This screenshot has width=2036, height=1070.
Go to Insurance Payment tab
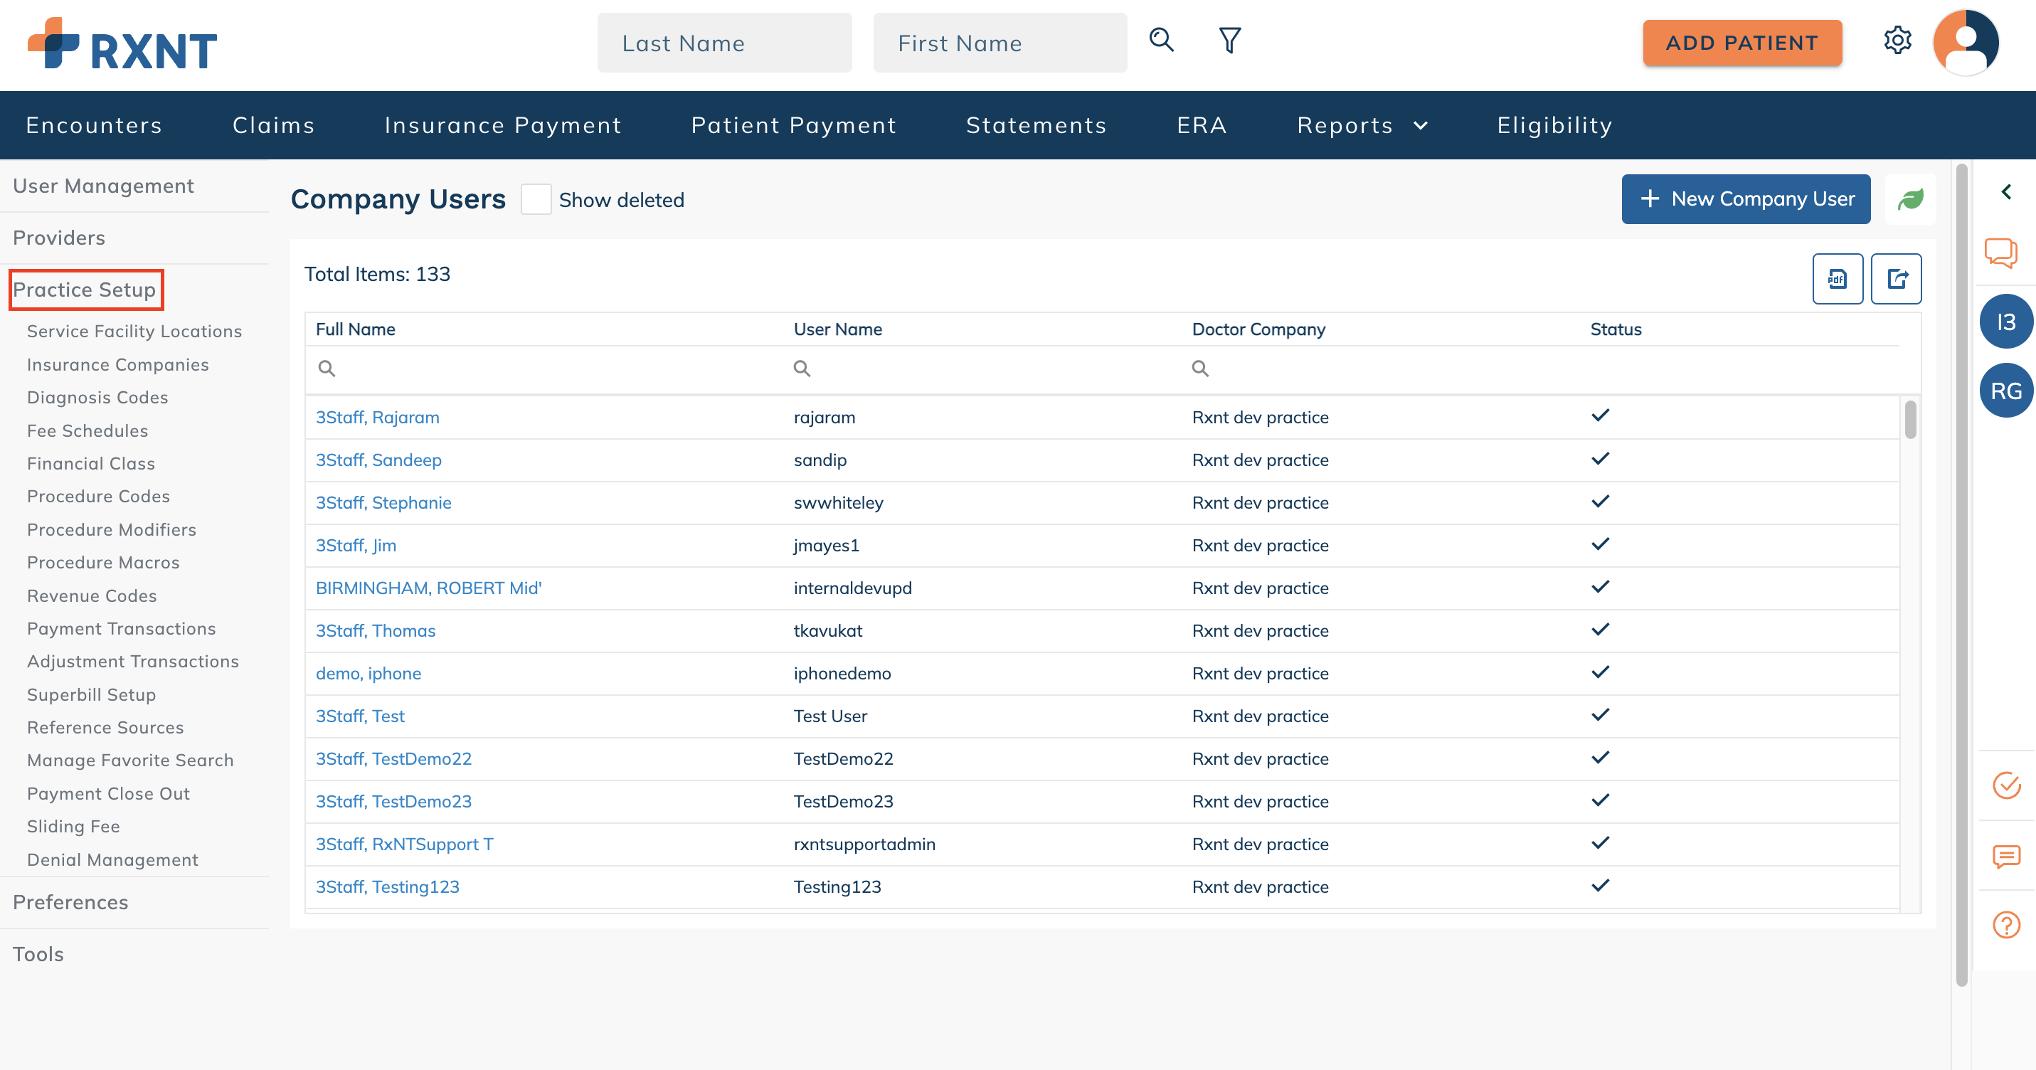click(x=503, y=125)
